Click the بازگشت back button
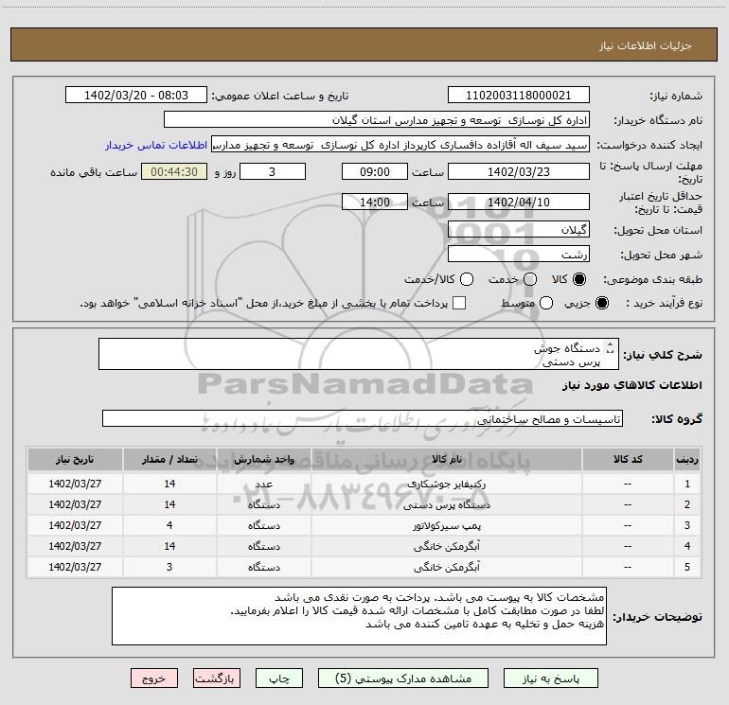 217,679
